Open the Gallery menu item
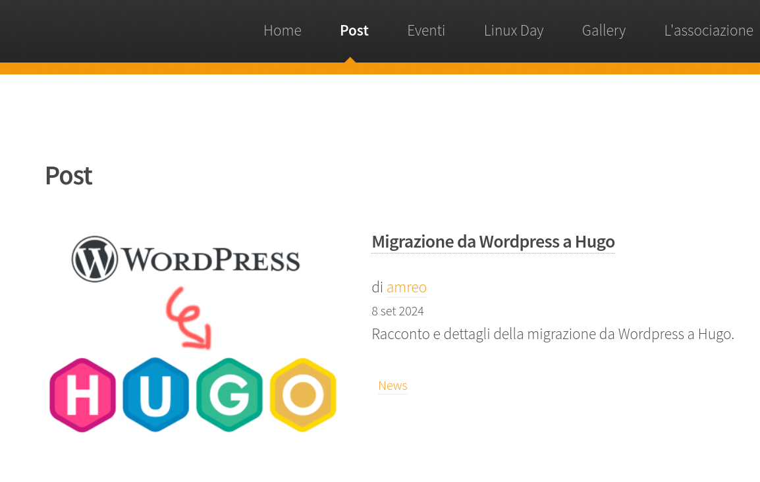Viewport: 760px width, 482px height. (x=603, y=30)
